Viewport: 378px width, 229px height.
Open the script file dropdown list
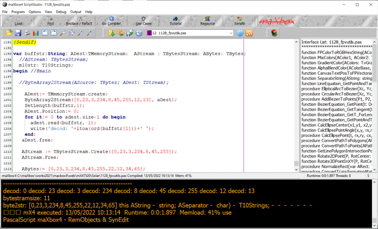coord(231,33)
